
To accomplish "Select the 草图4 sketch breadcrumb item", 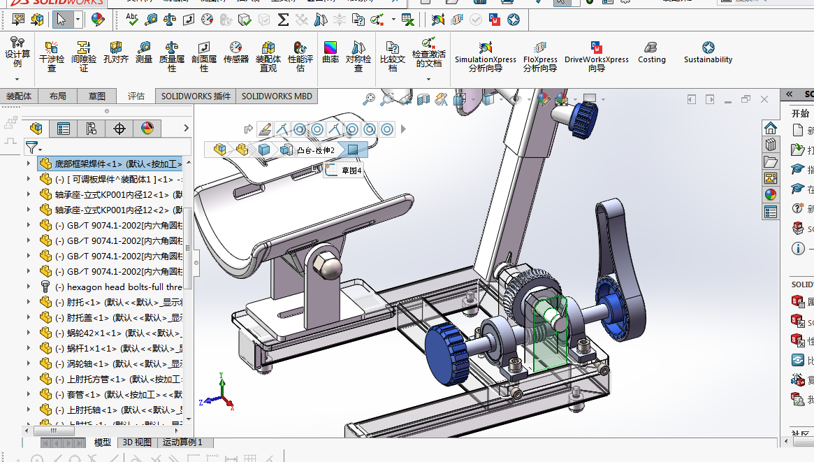I will point(351,170).
